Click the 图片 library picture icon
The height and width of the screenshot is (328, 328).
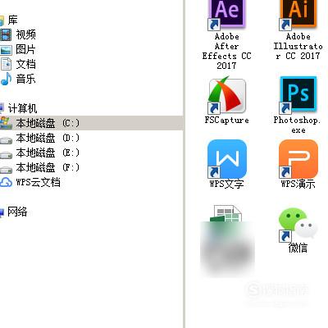point(6,50)
